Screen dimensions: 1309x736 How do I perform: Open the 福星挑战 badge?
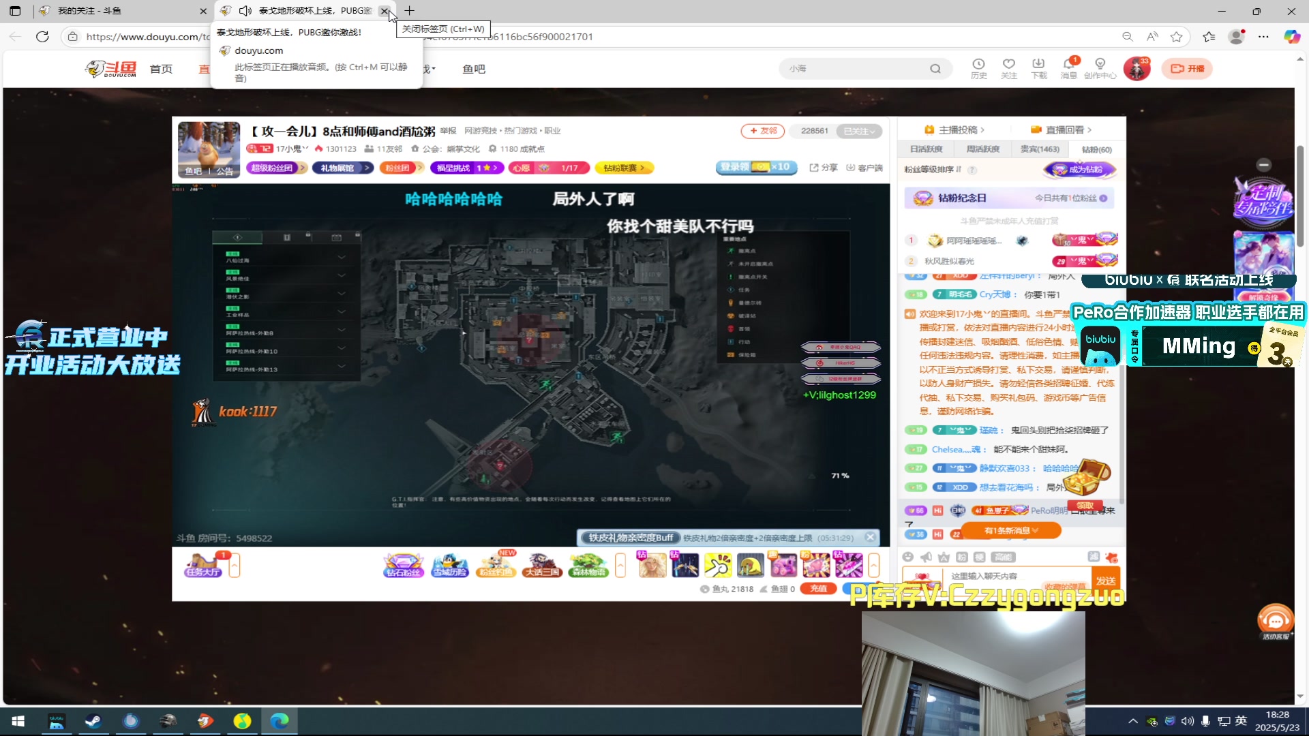(x=467, y=168)
